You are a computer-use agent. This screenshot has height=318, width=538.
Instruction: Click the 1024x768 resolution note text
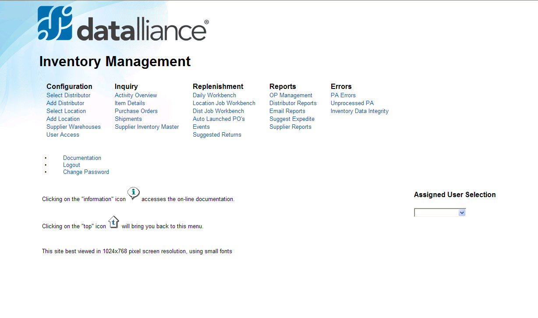[137, 251]
